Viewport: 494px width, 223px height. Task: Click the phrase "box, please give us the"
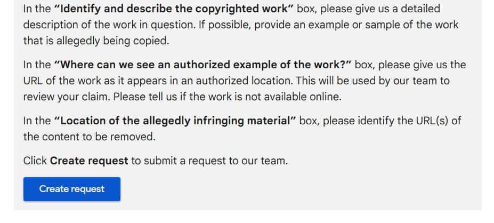410,65
